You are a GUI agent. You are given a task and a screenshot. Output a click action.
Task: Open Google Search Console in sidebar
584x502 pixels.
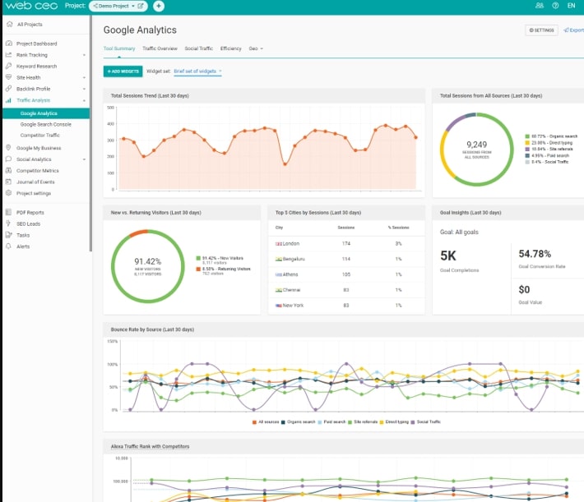tap(46, 124)
